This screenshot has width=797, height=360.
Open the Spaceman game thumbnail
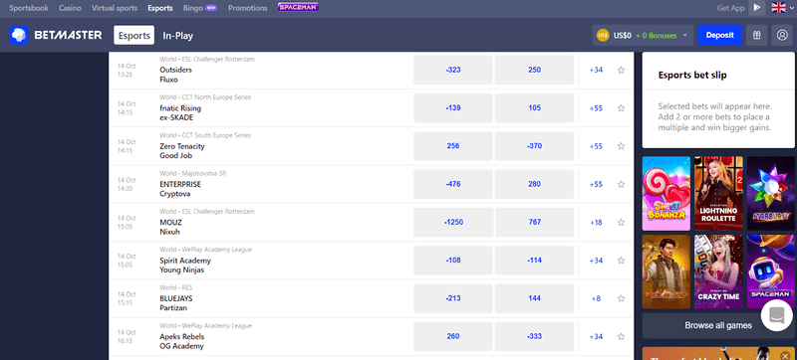[770, 271]
